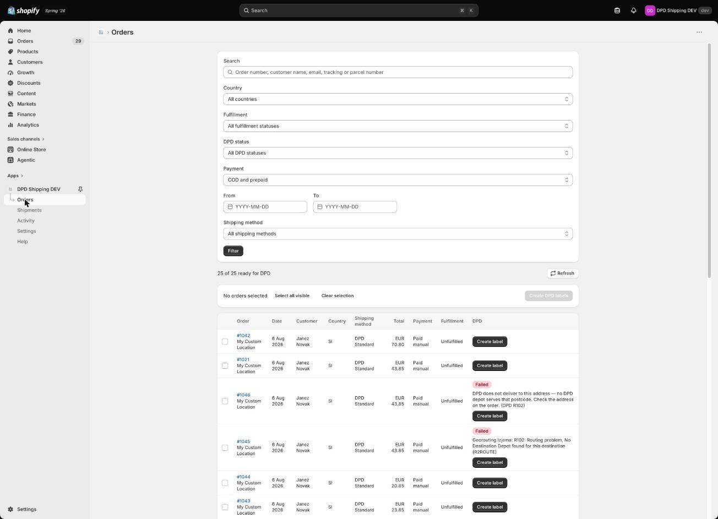
Task: Click the Finance bank icon
Action: click(10, 114)
